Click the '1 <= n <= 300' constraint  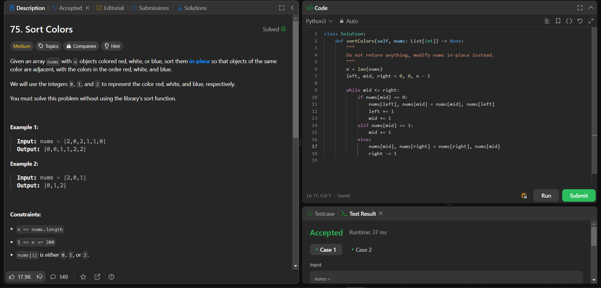[36, 242]
